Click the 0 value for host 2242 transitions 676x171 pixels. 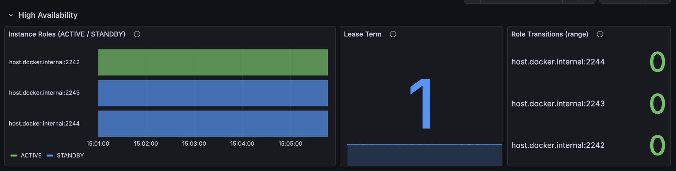coord(657,145)
